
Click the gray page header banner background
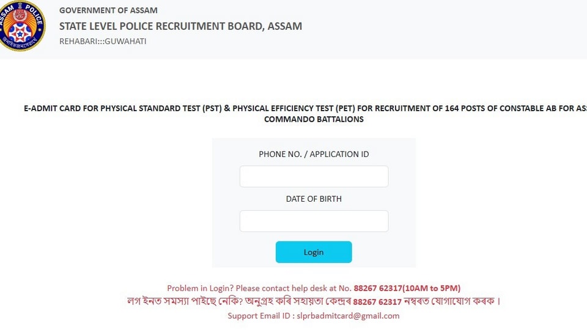(x=430, y=29)
